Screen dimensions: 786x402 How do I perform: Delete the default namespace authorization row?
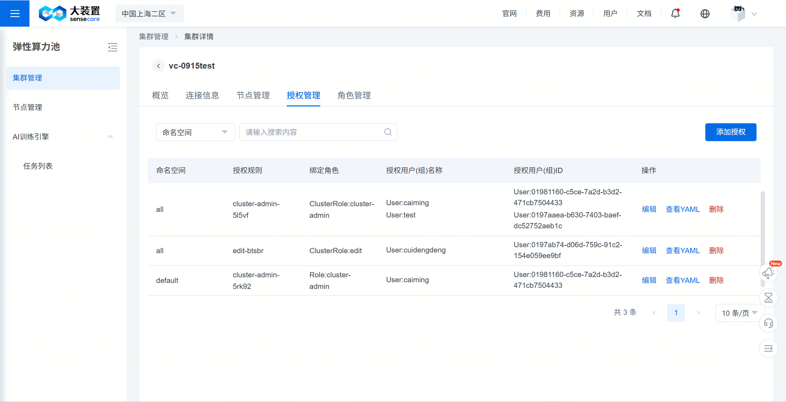(716, 280)
